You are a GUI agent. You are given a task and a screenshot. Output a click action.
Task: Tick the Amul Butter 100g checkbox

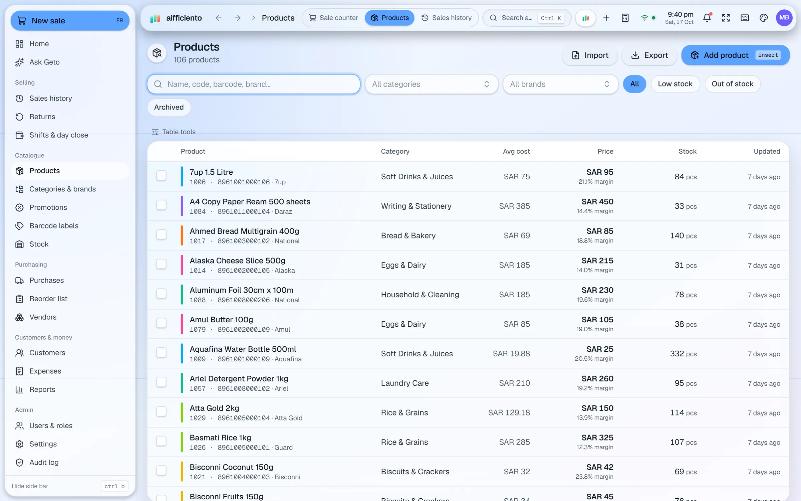point(161,323)
